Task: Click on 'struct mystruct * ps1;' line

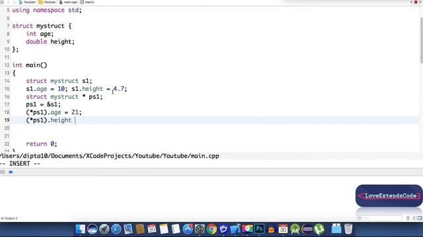Action: [64, 97]
